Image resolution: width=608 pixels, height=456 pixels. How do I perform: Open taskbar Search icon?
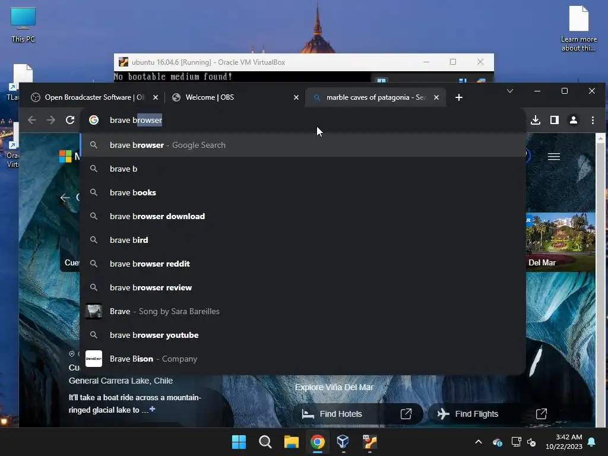[265, 442]
